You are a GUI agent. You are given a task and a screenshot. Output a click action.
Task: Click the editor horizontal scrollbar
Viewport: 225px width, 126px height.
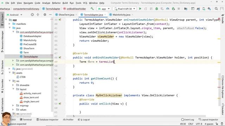[x=136, y=116]
